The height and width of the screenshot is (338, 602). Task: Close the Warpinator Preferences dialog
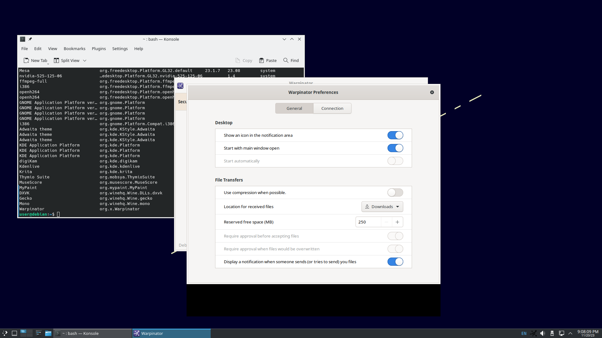(x=432, y=92)
